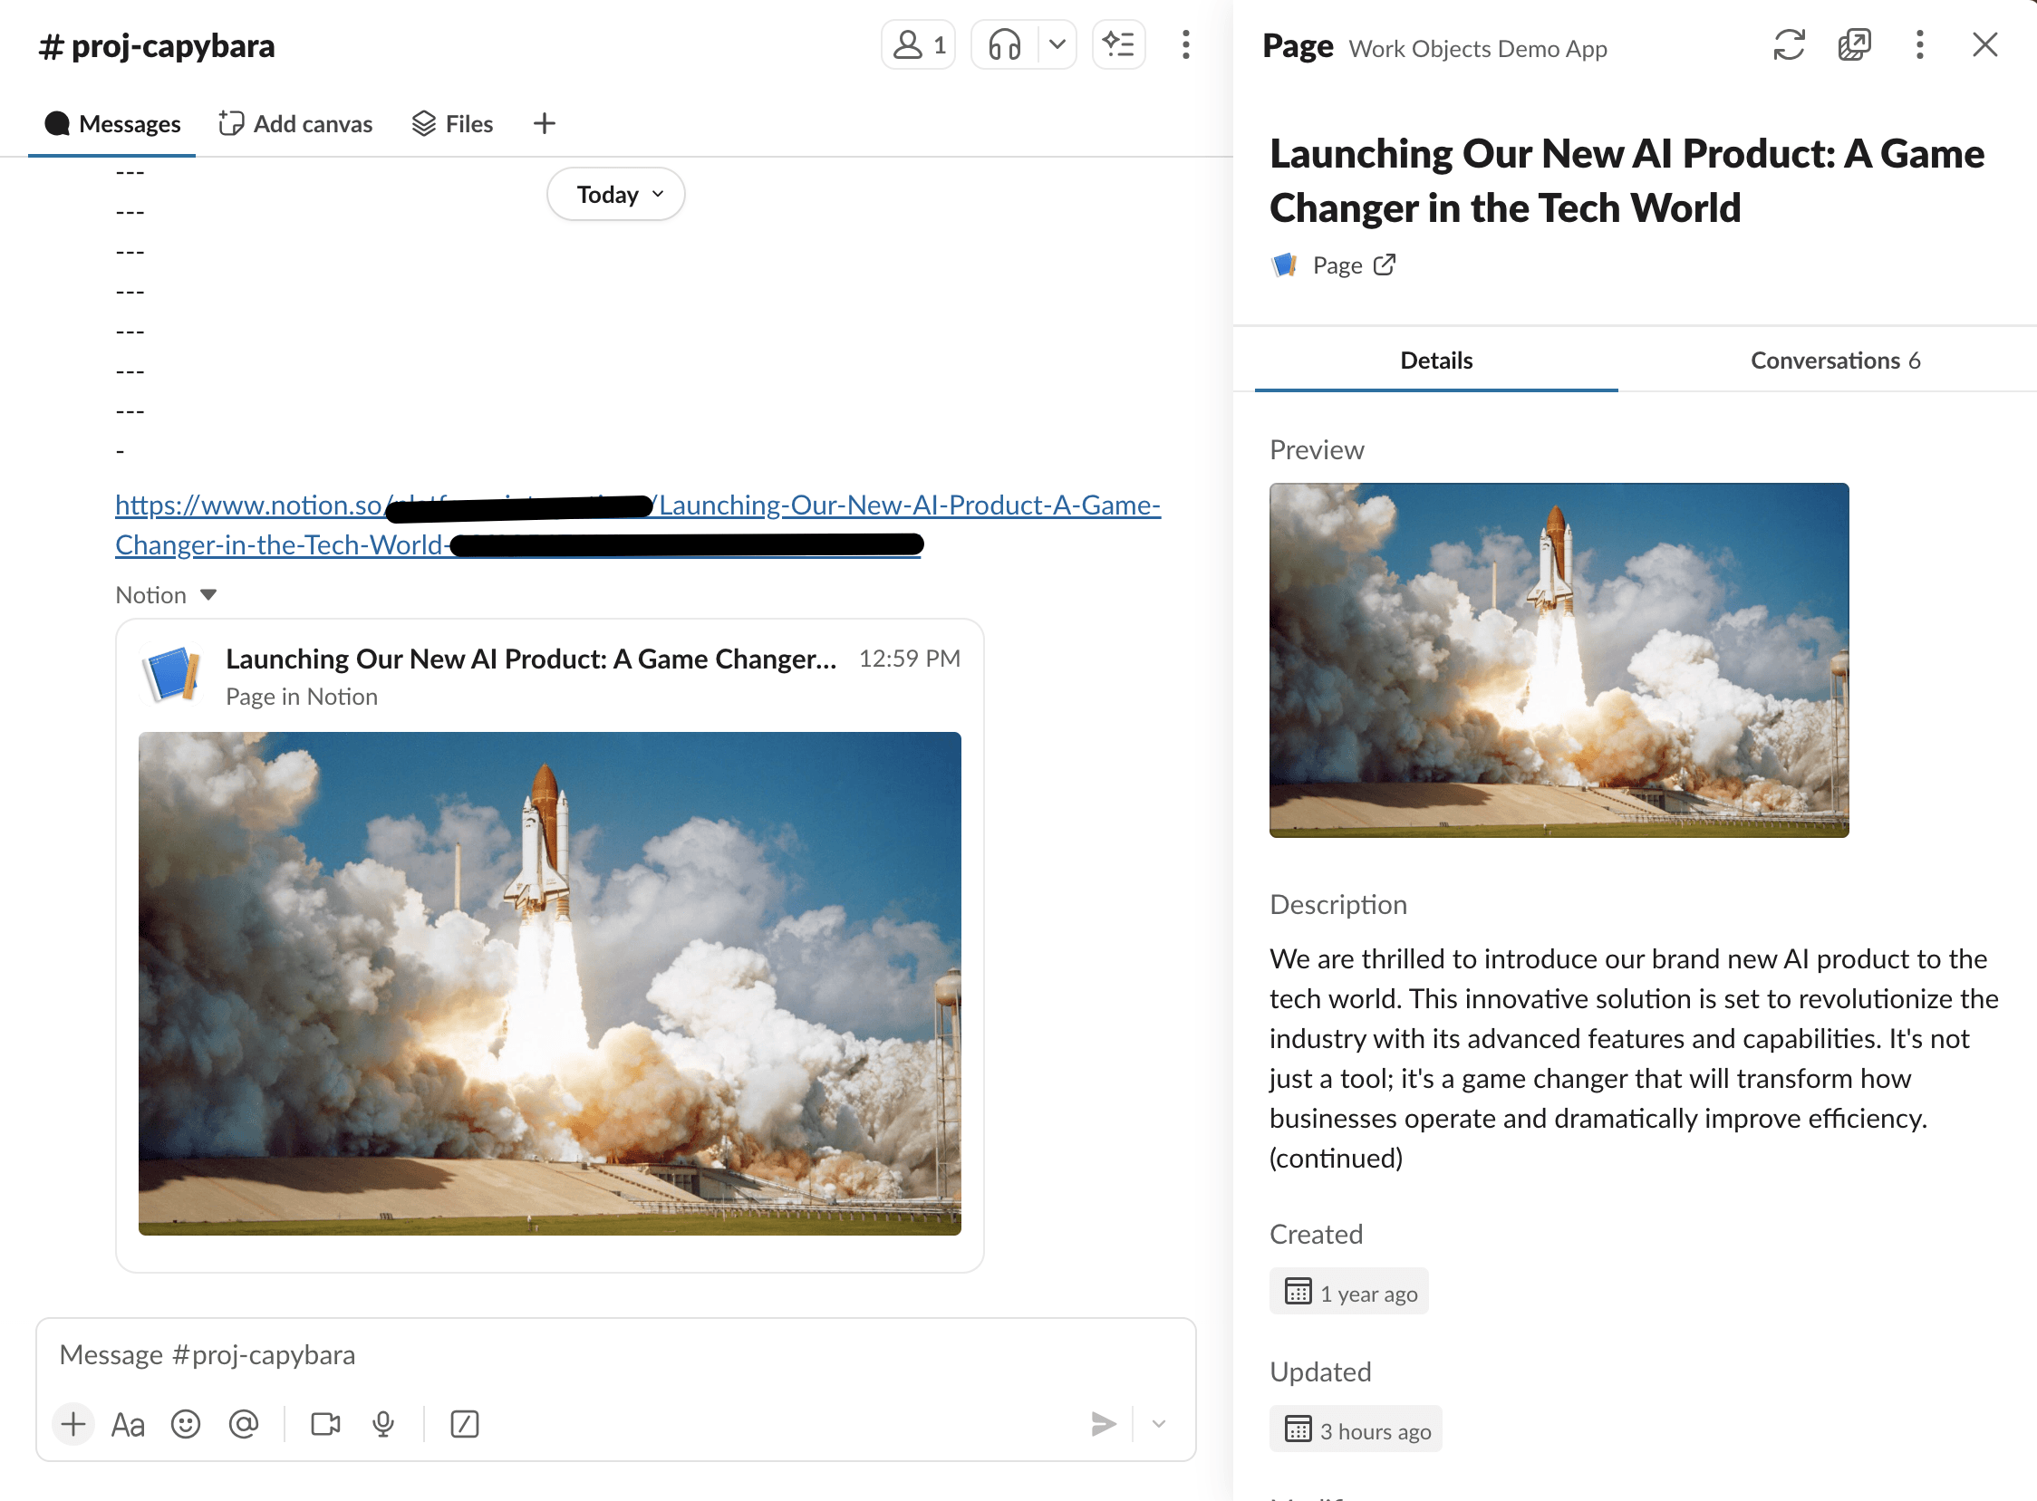Open the AI summary sparkle icon

coord(1118,44)
